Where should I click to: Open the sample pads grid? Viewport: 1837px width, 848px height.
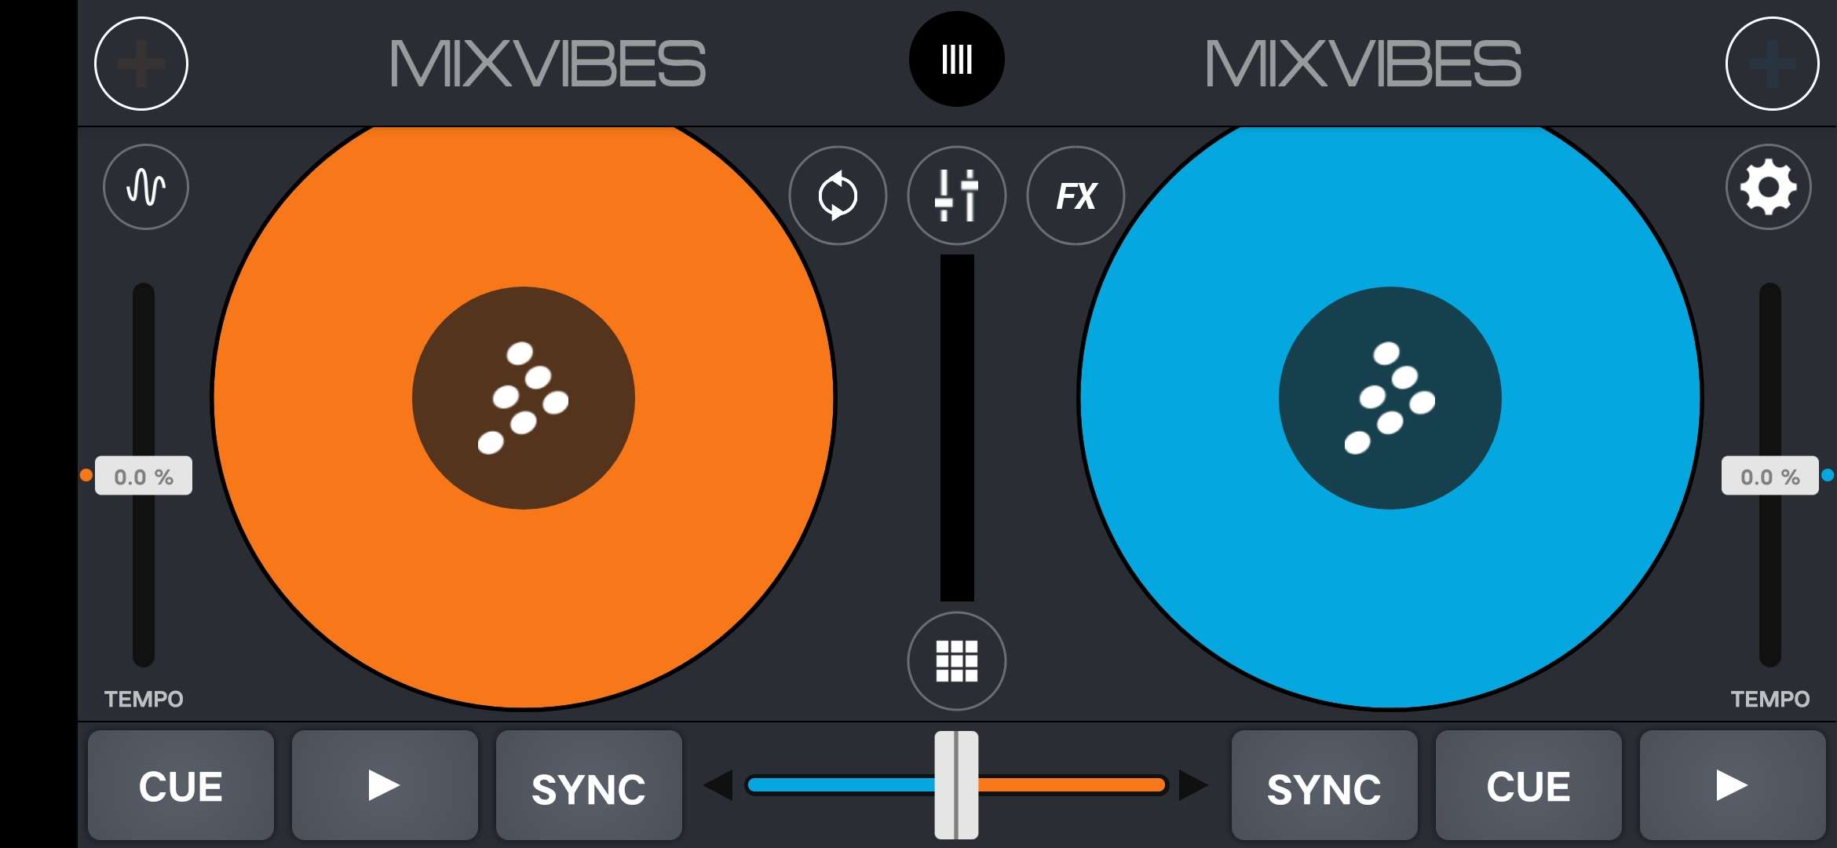(956, 661)
